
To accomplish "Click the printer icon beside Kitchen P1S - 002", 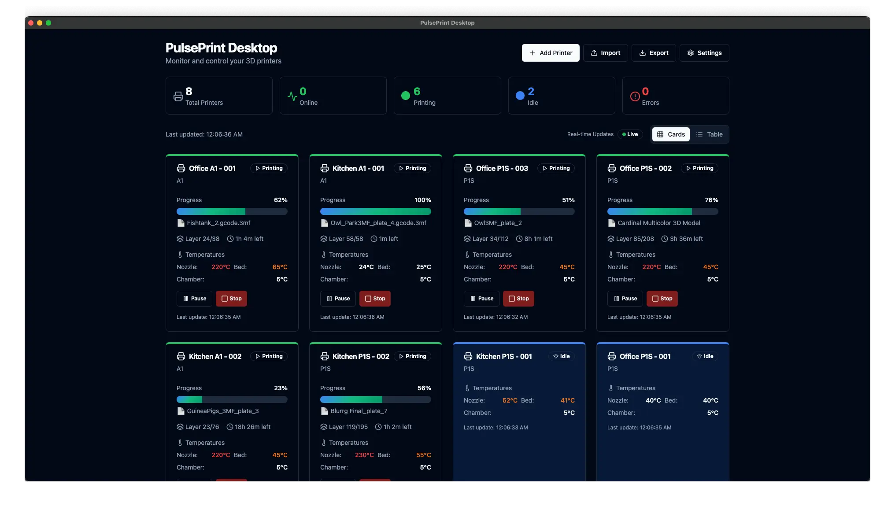I will coord(324,356).
